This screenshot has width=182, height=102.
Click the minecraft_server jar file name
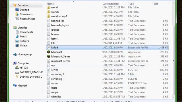[x=61, y=61]
